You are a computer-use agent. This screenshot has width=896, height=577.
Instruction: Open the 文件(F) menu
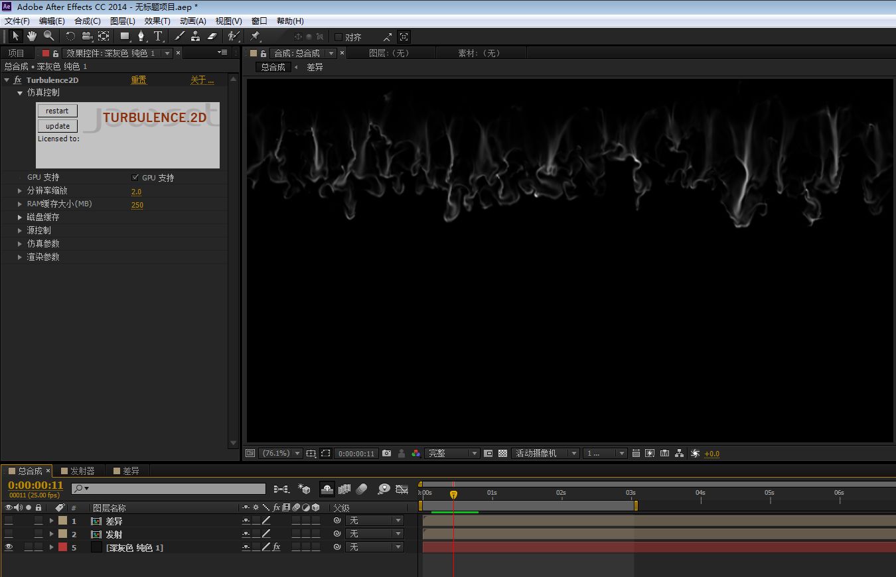[17, 21]
